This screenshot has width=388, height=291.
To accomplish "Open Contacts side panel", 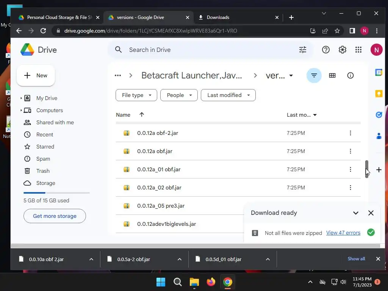I will click(379, 136).
